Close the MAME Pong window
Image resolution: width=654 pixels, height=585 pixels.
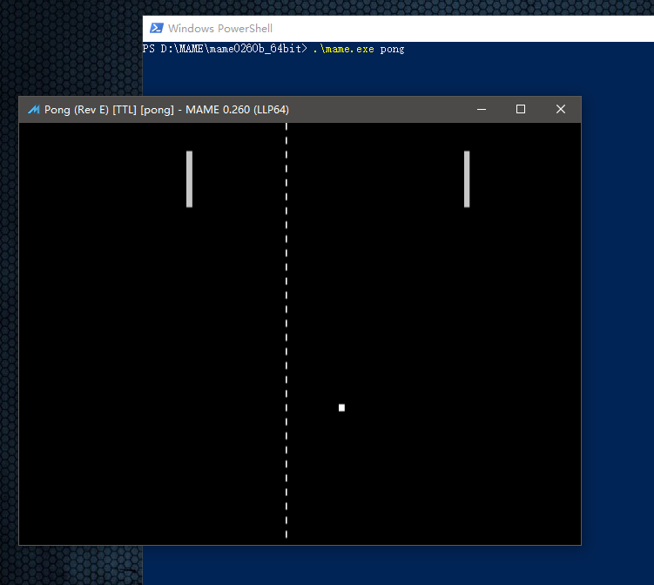coord(561,109)
